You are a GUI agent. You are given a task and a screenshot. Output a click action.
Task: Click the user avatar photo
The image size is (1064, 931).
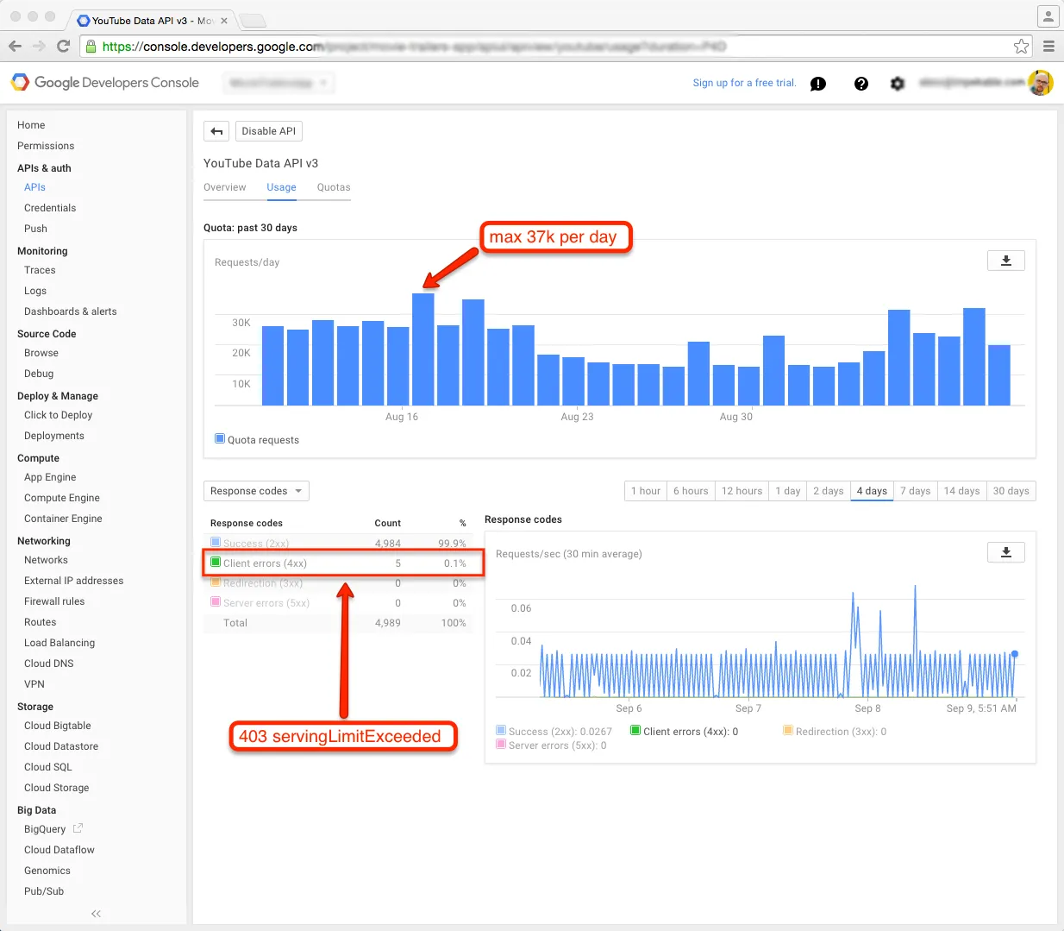[1041, 83]
